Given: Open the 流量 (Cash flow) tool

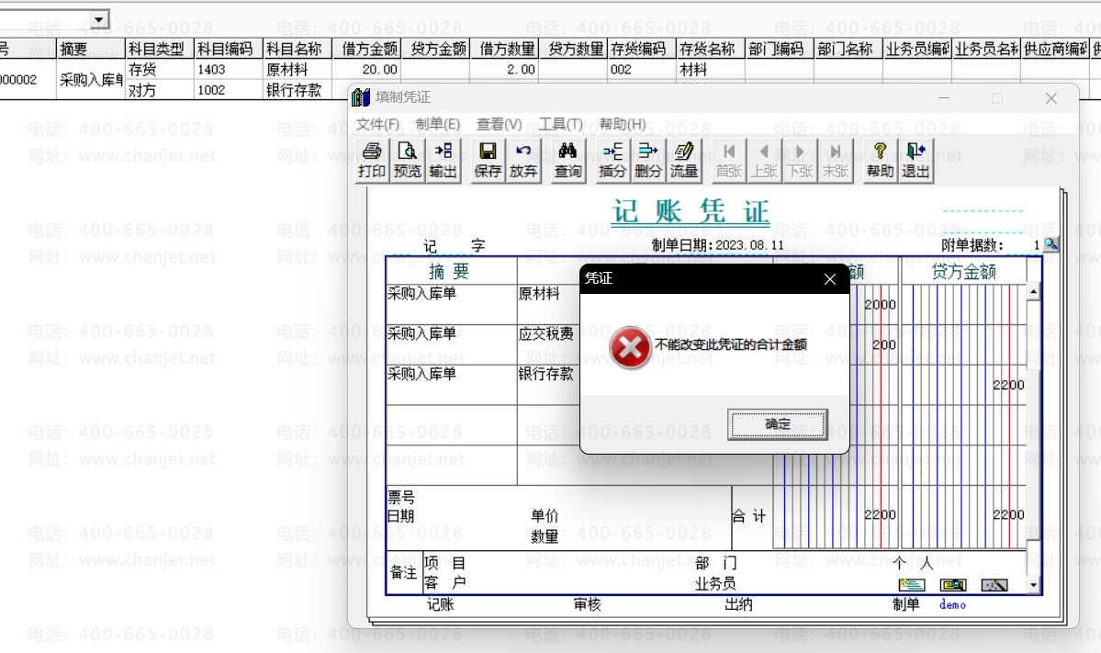Looking at the screenshot, I should click(684, 160).
